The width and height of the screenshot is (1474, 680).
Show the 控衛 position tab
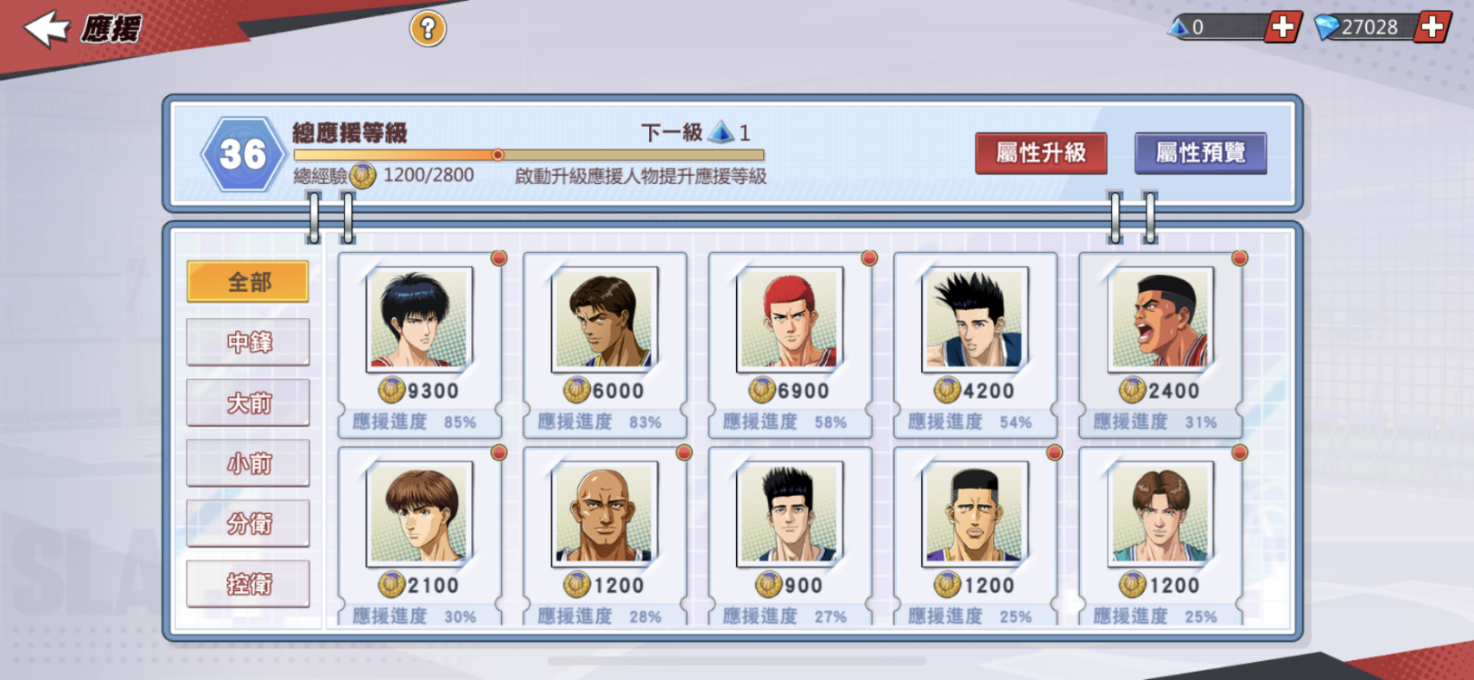(x=248, y=584)
